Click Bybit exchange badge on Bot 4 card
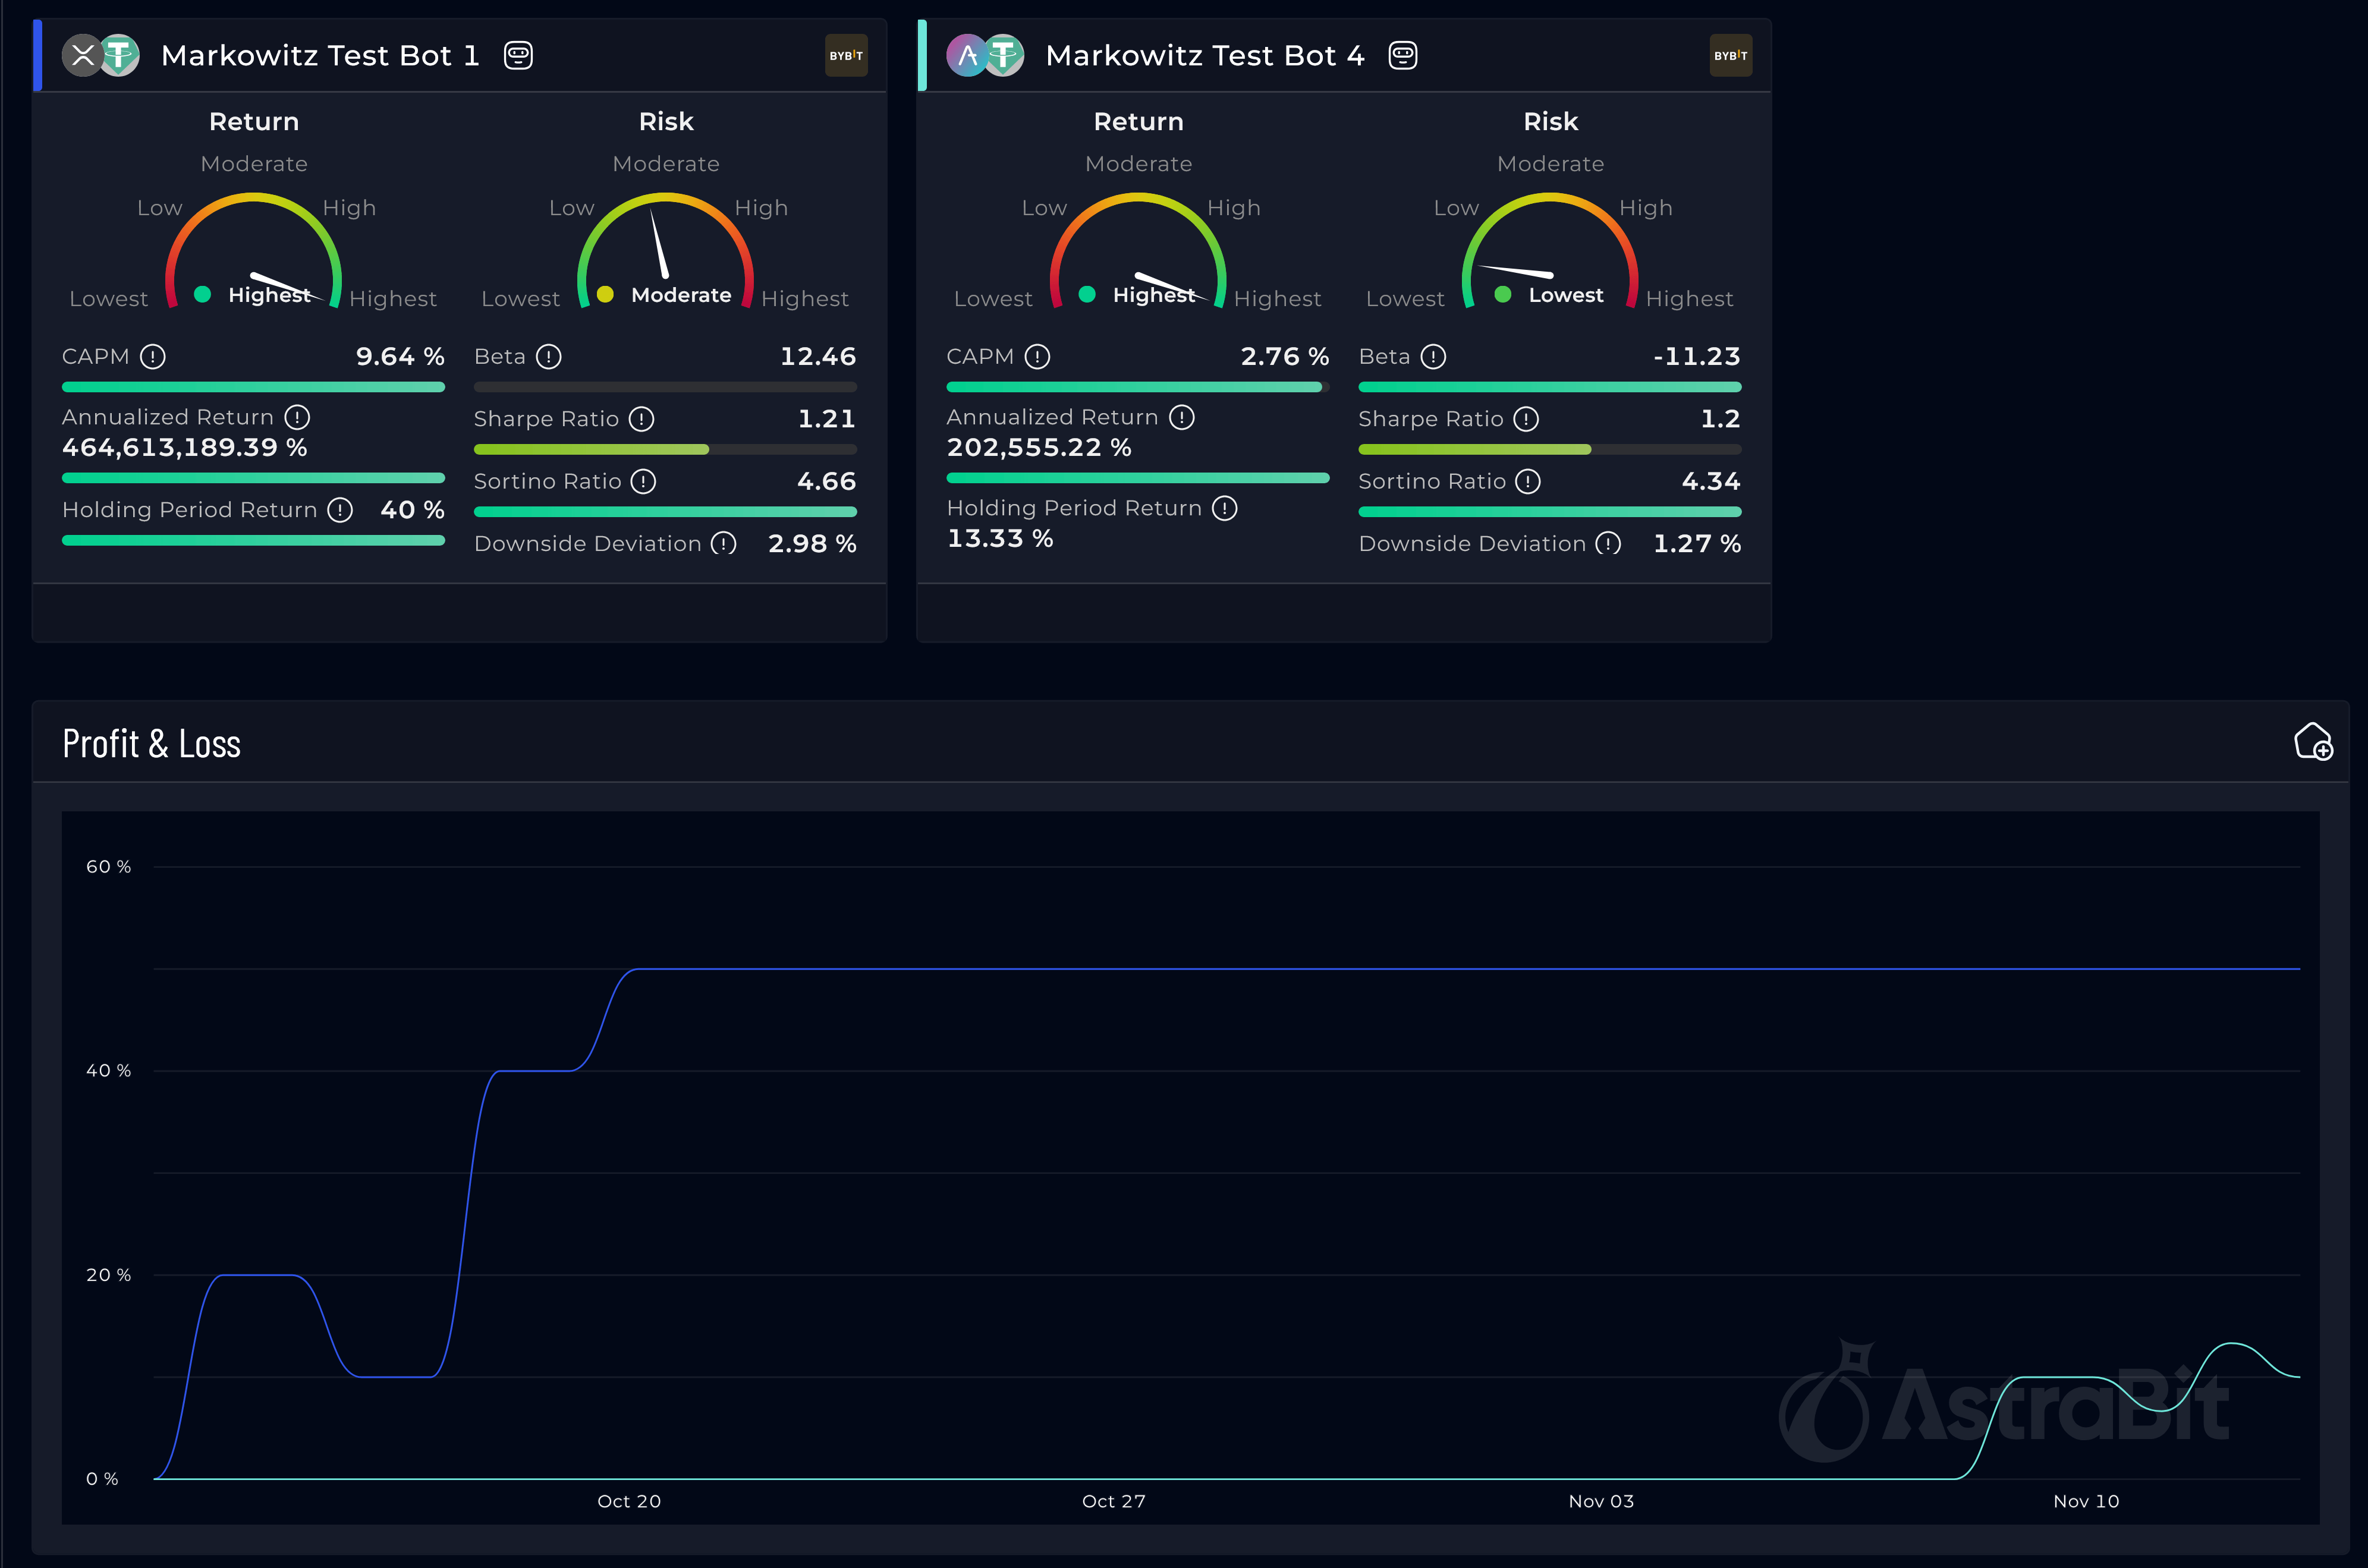The width and height of the screenshot is (2368, 1568). click(x=1730, y=55)
